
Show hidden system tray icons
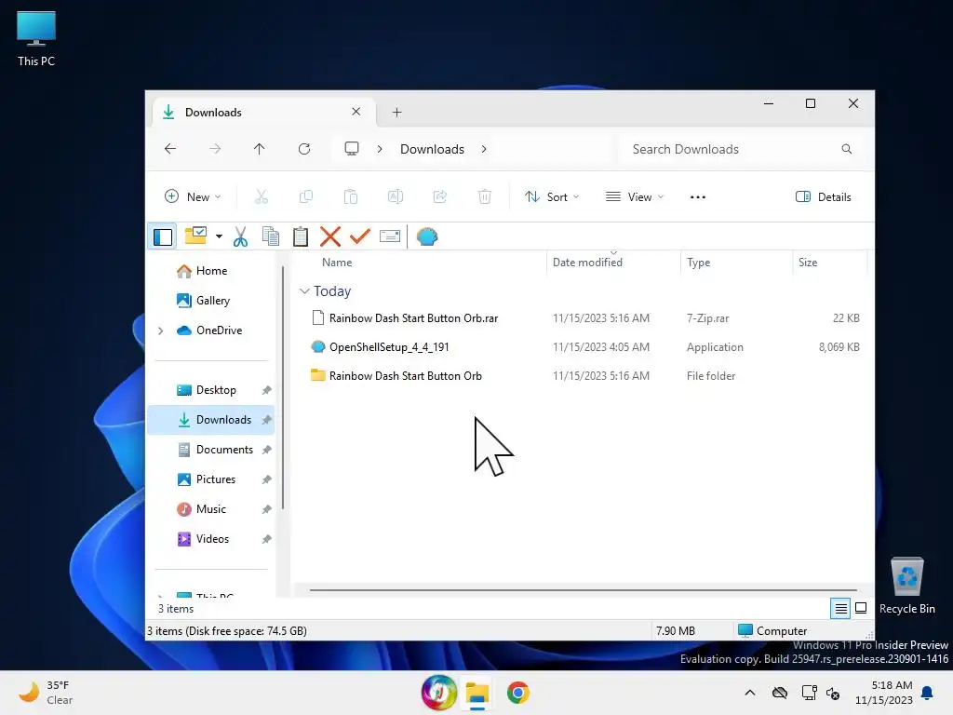[750, 693]
